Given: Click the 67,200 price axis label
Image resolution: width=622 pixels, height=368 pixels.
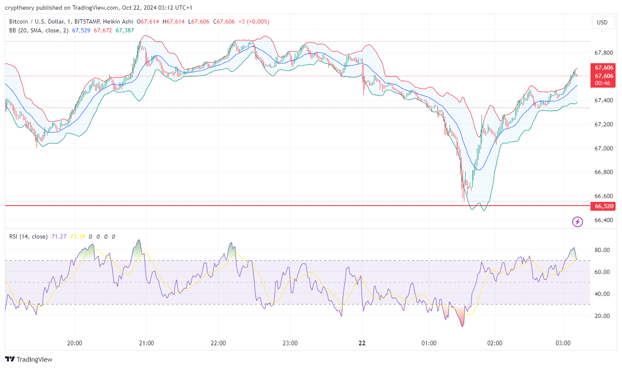Looking at the screenshot, I should [603, 124].
